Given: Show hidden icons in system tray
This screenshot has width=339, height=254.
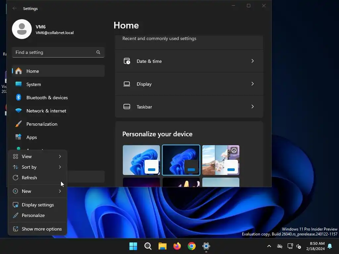Looking at the screenshot, I should coord(269,246).
